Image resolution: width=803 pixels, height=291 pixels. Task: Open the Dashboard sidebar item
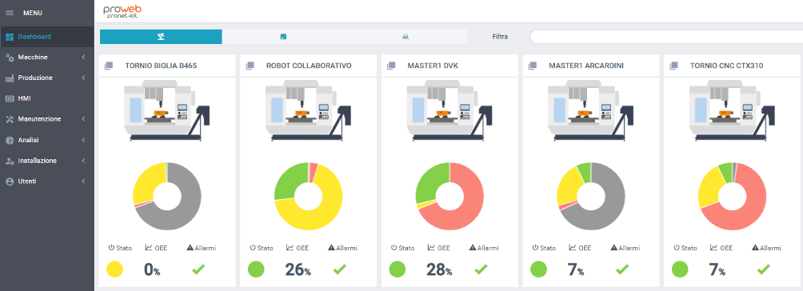[47, 37]
